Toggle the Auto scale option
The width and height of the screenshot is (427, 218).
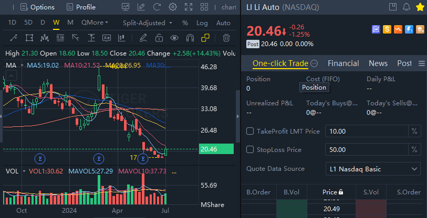click(x=223, y=23)
